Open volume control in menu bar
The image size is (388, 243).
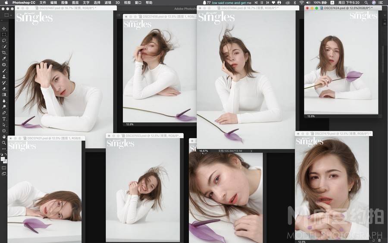(308, 3)
